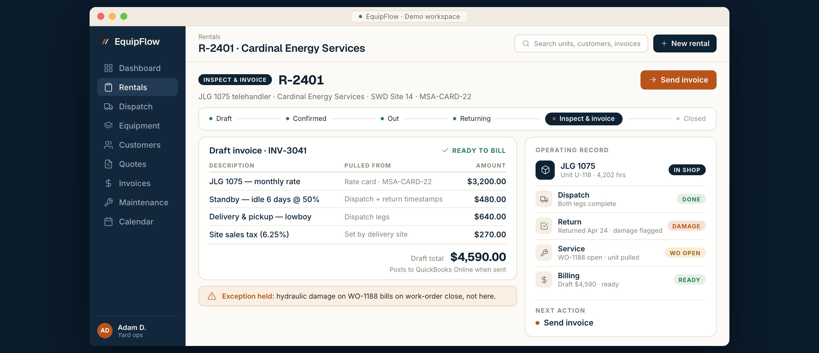Click the Inspect & Invoice status badge
The height and width of the screenshot is (353, 819).
point(235,80)
